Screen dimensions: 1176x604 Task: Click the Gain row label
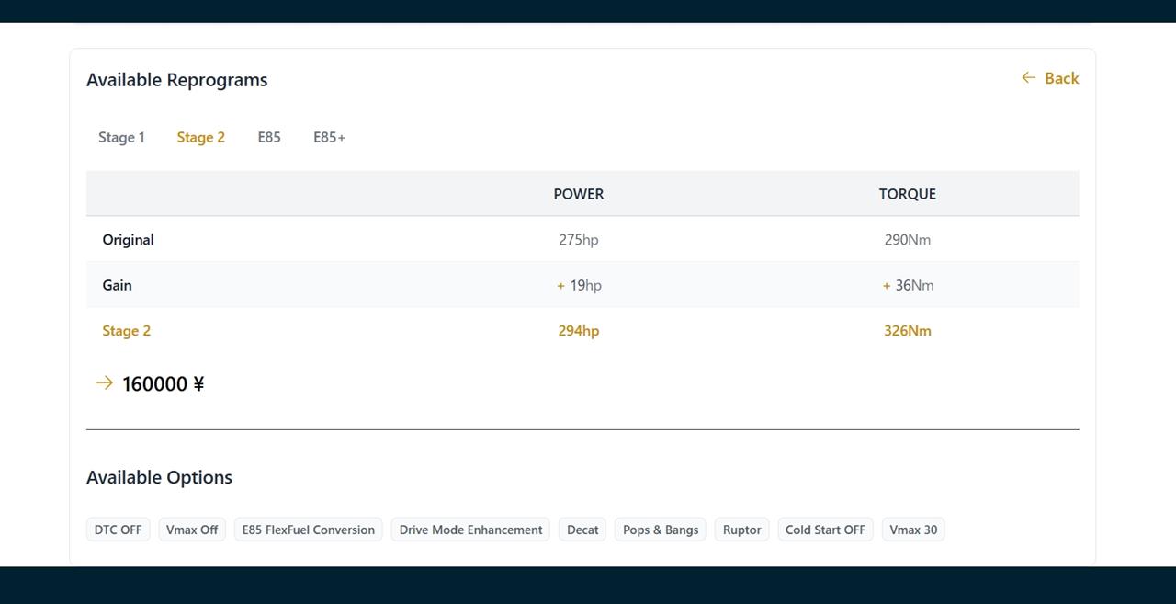pyautogui.click(x=117, y=285)
